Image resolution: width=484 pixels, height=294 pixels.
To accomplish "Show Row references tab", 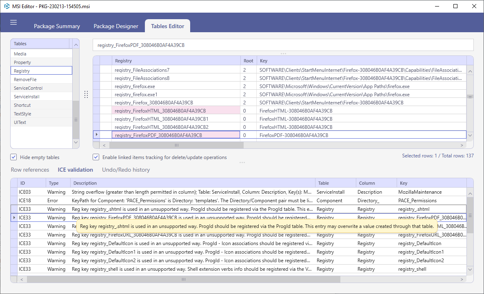I will point(30,170).
